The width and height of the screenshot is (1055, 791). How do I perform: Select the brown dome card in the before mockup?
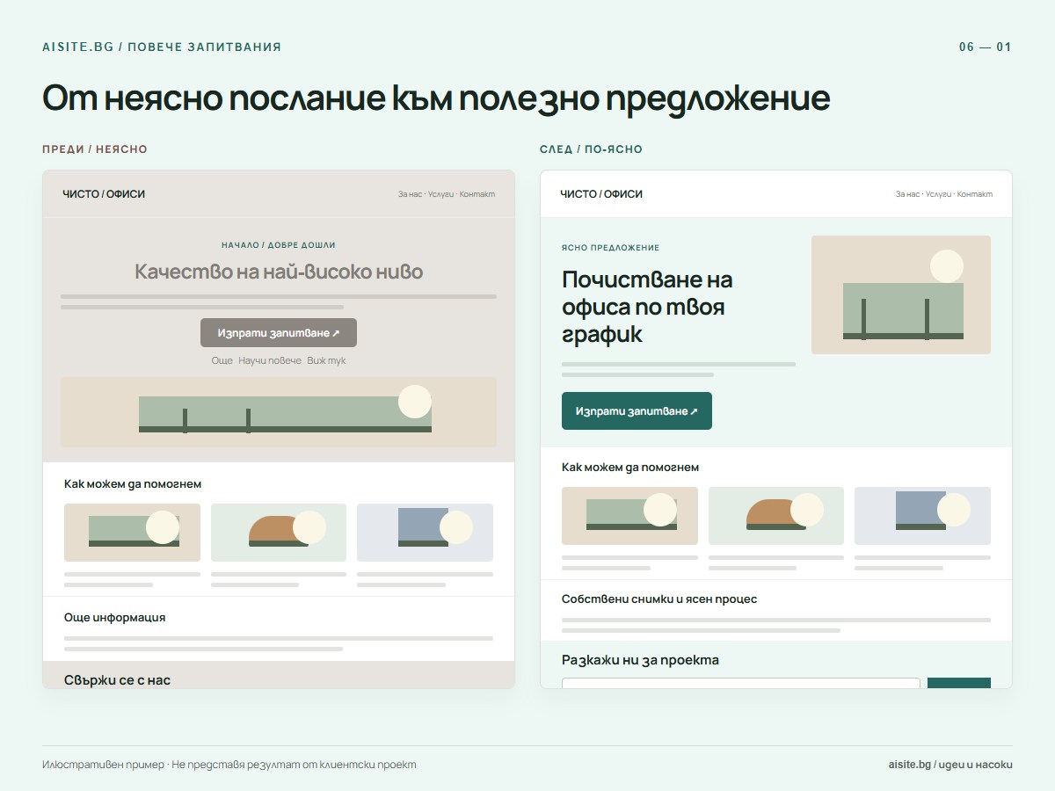point(279,533)
